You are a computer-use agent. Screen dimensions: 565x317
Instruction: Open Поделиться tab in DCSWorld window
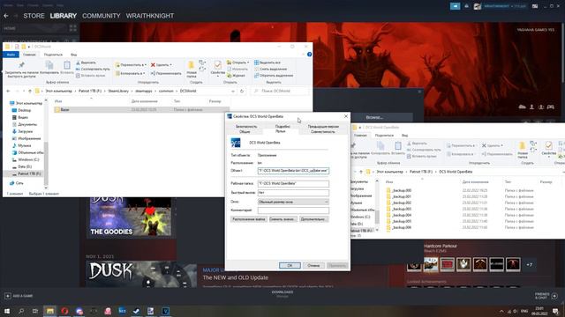pyautogui.click(x=53, y=55)
